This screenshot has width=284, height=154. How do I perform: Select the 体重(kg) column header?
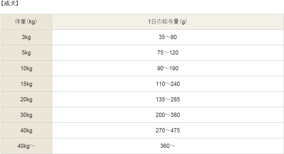[26, 22]
